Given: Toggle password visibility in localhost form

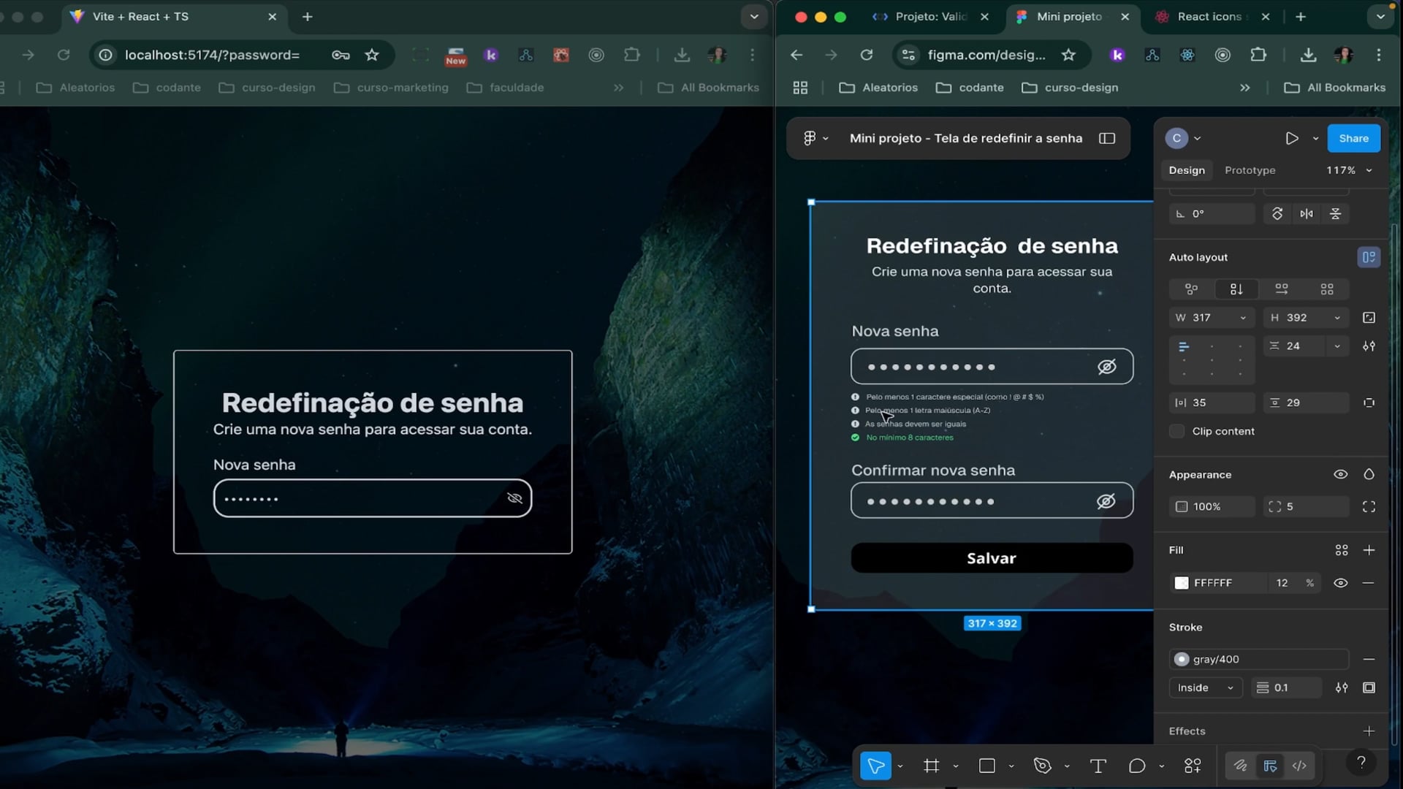Looking at the screenshot, I should tap(514, 498).
